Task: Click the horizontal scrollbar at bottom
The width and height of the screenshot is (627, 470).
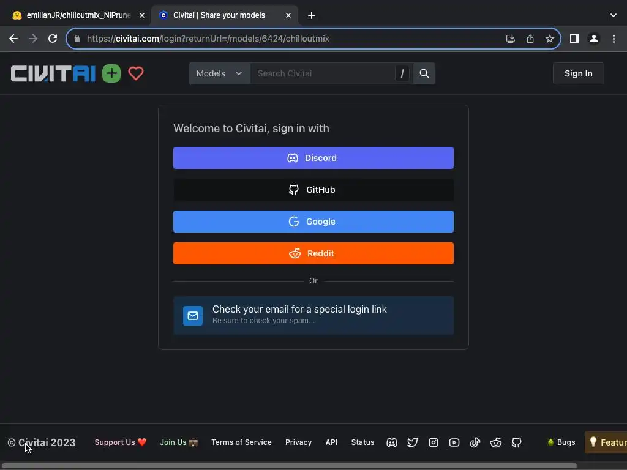Action: coord(289,466)
